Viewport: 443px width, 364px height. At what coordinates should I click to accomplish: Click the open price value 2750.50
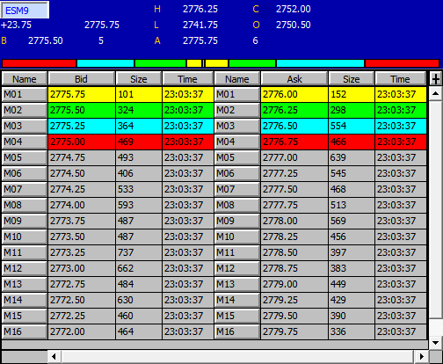(x=294, y=25)
